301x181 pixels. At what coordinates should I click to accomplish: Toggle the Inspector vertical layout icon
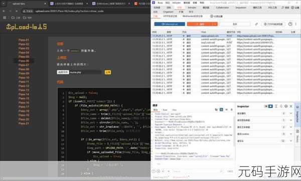[x=266, y=106]
